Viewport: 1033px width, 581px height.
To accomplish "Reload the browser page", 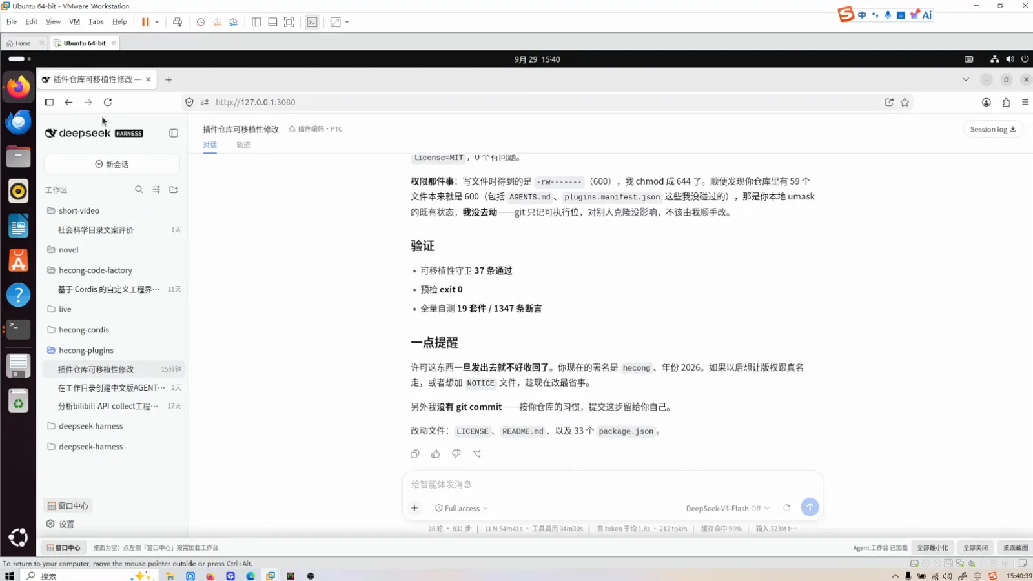I will point(108,102).
